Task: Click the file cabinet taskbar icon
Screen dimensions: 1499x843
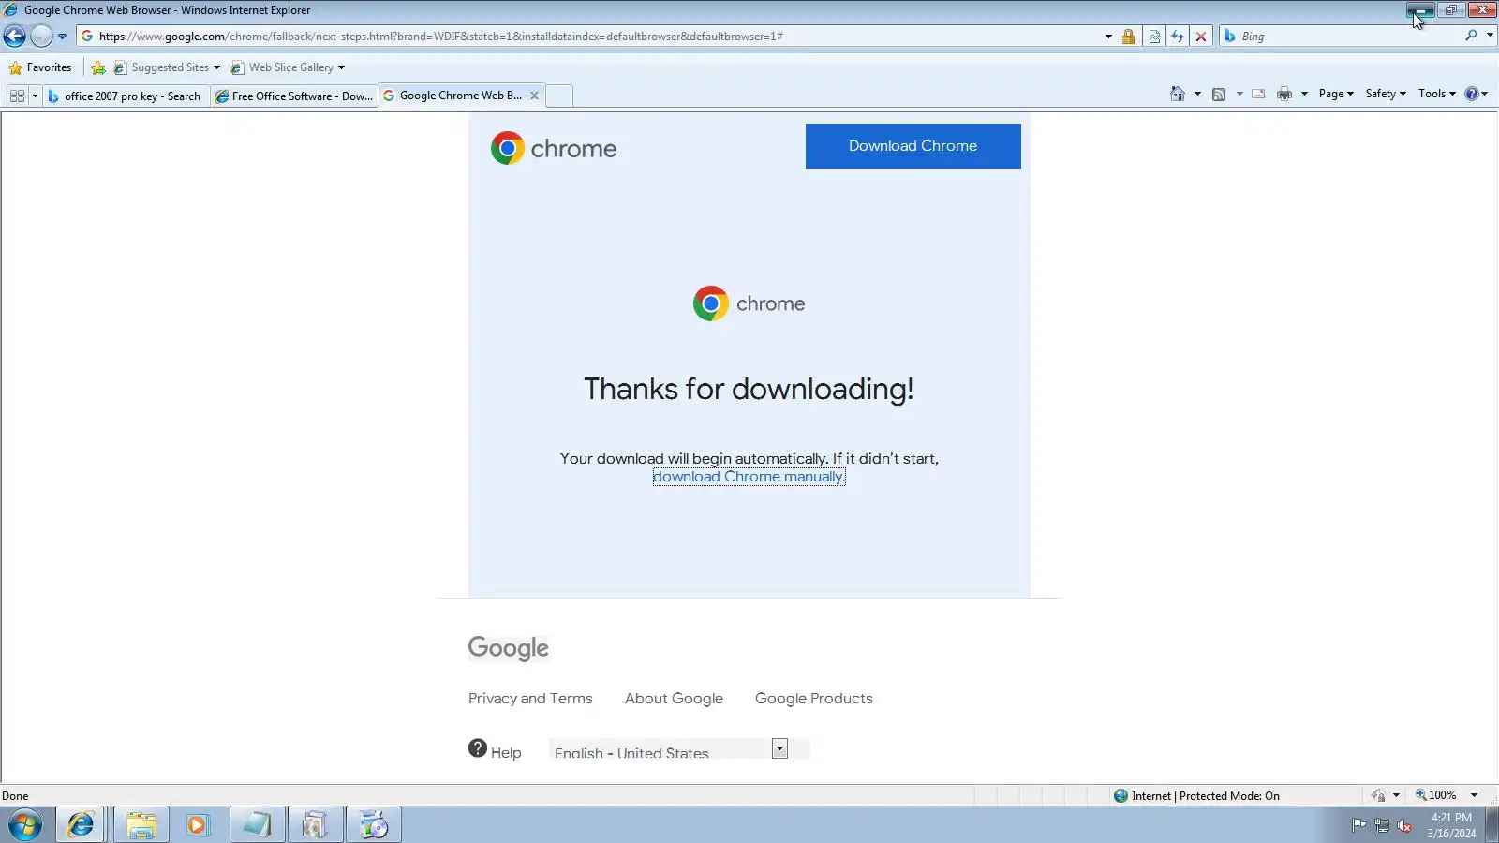Action: pyautogui.click(x=315, y=825)
